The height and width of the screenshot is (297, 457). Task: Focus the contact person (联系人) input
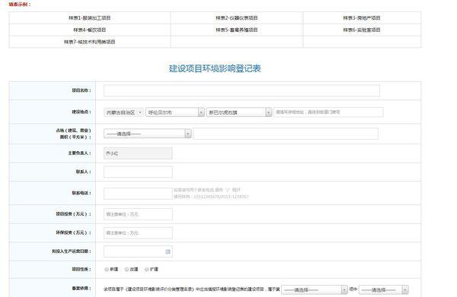coord(138,172)
